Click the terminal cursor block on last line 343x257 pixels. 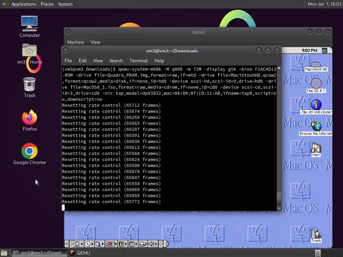tap(63, 207)
